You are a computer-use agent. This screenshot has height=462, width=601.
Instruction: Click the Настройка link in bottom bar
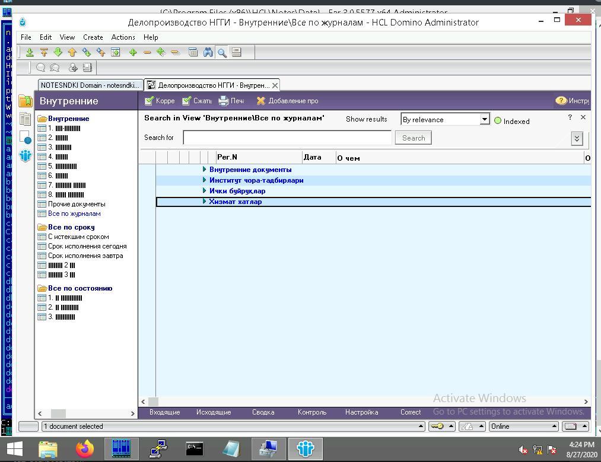pyautogui.click(x=361, y=412)
